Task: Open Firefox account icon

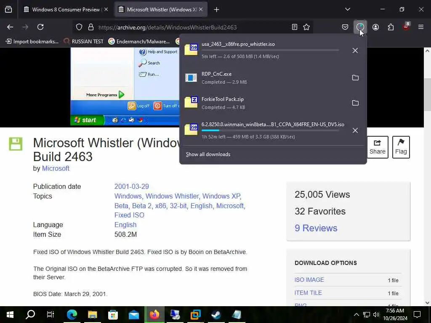Action: [x=375, y=27]
